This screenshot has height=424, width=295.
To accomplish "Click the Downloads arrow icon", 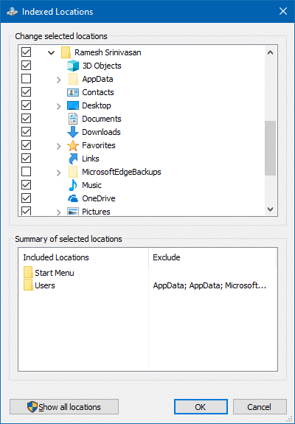I will click(73, 132).
